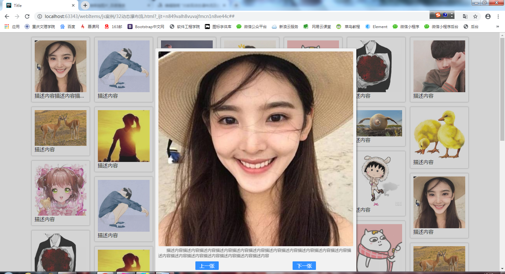Open the Chibi Maruko cartoon thumbnail
Screen dimensions: 505x274
tap(379, 180)
